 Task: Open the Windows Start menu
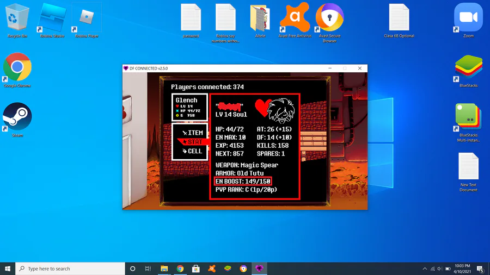[8, 268]
